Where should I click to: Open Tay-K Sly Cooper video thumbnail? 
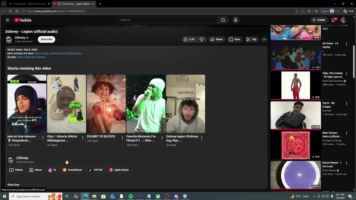pos(296,115)
